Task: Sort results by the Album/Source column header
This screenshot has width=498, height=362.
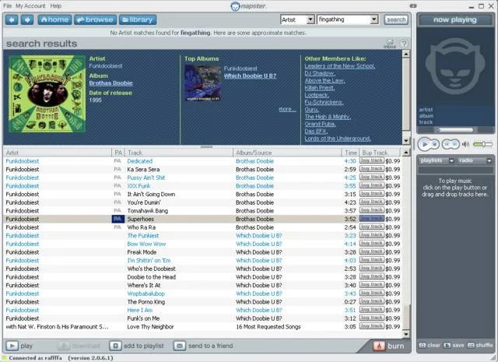Action: click(287, 153)
